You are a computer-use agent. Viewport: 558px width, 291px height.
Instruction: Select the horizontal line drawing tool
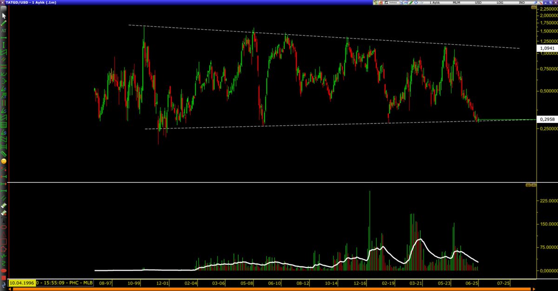click(4, 38)
